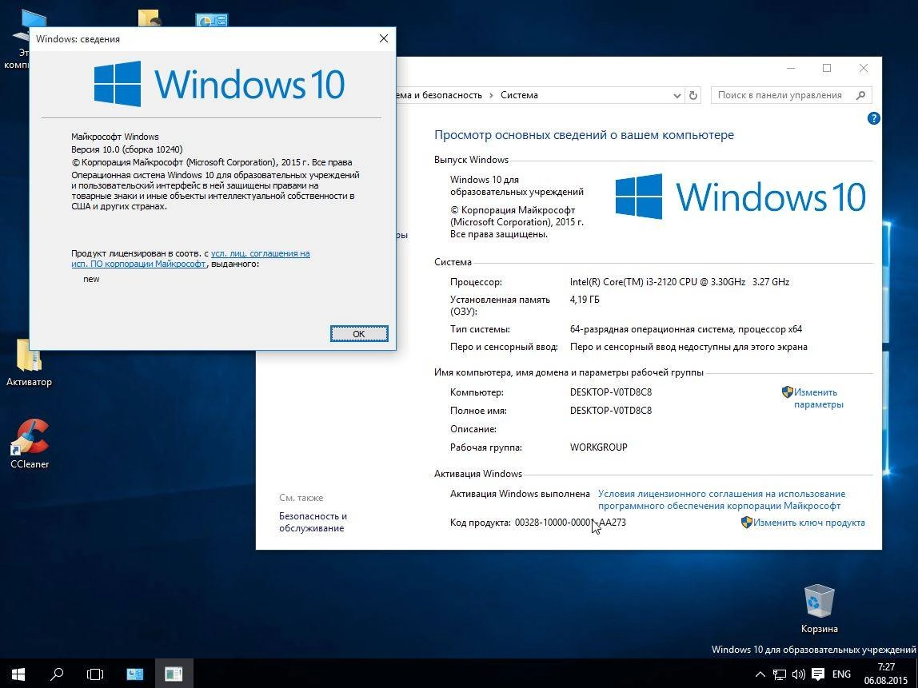Select the CCleaner desktop shortcut
The width and height of the screenshot is (918, 688).
pos(30,444)
